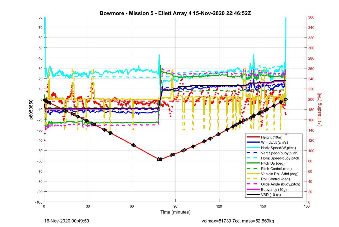Click the "-50" tick label
Screen dimensions: 339x227
coord(40,151)
